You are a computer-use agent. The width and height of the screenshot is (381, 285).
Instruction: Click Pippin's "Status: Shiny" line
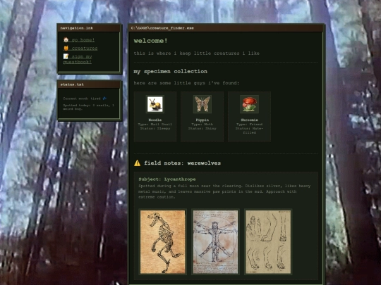click(x=202, y=129)
